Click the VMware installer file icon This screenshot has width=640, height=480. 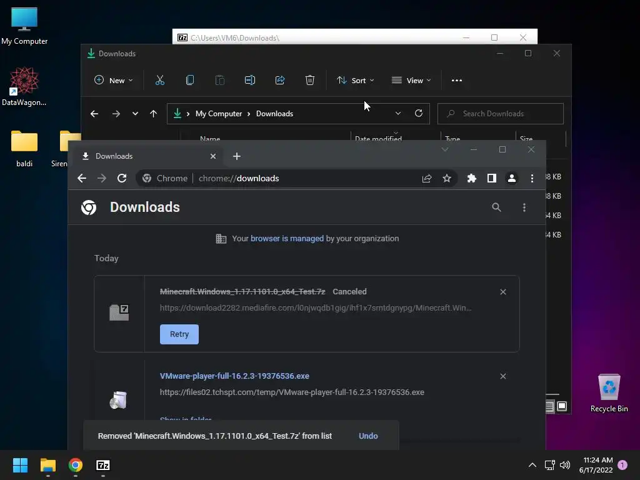[119, 400]
